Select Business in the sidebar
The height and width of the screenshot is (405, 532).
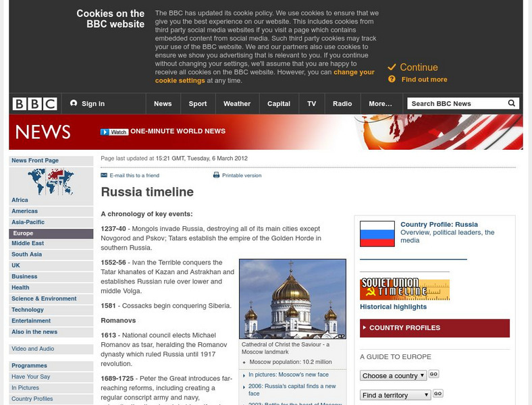pos(51,277)
